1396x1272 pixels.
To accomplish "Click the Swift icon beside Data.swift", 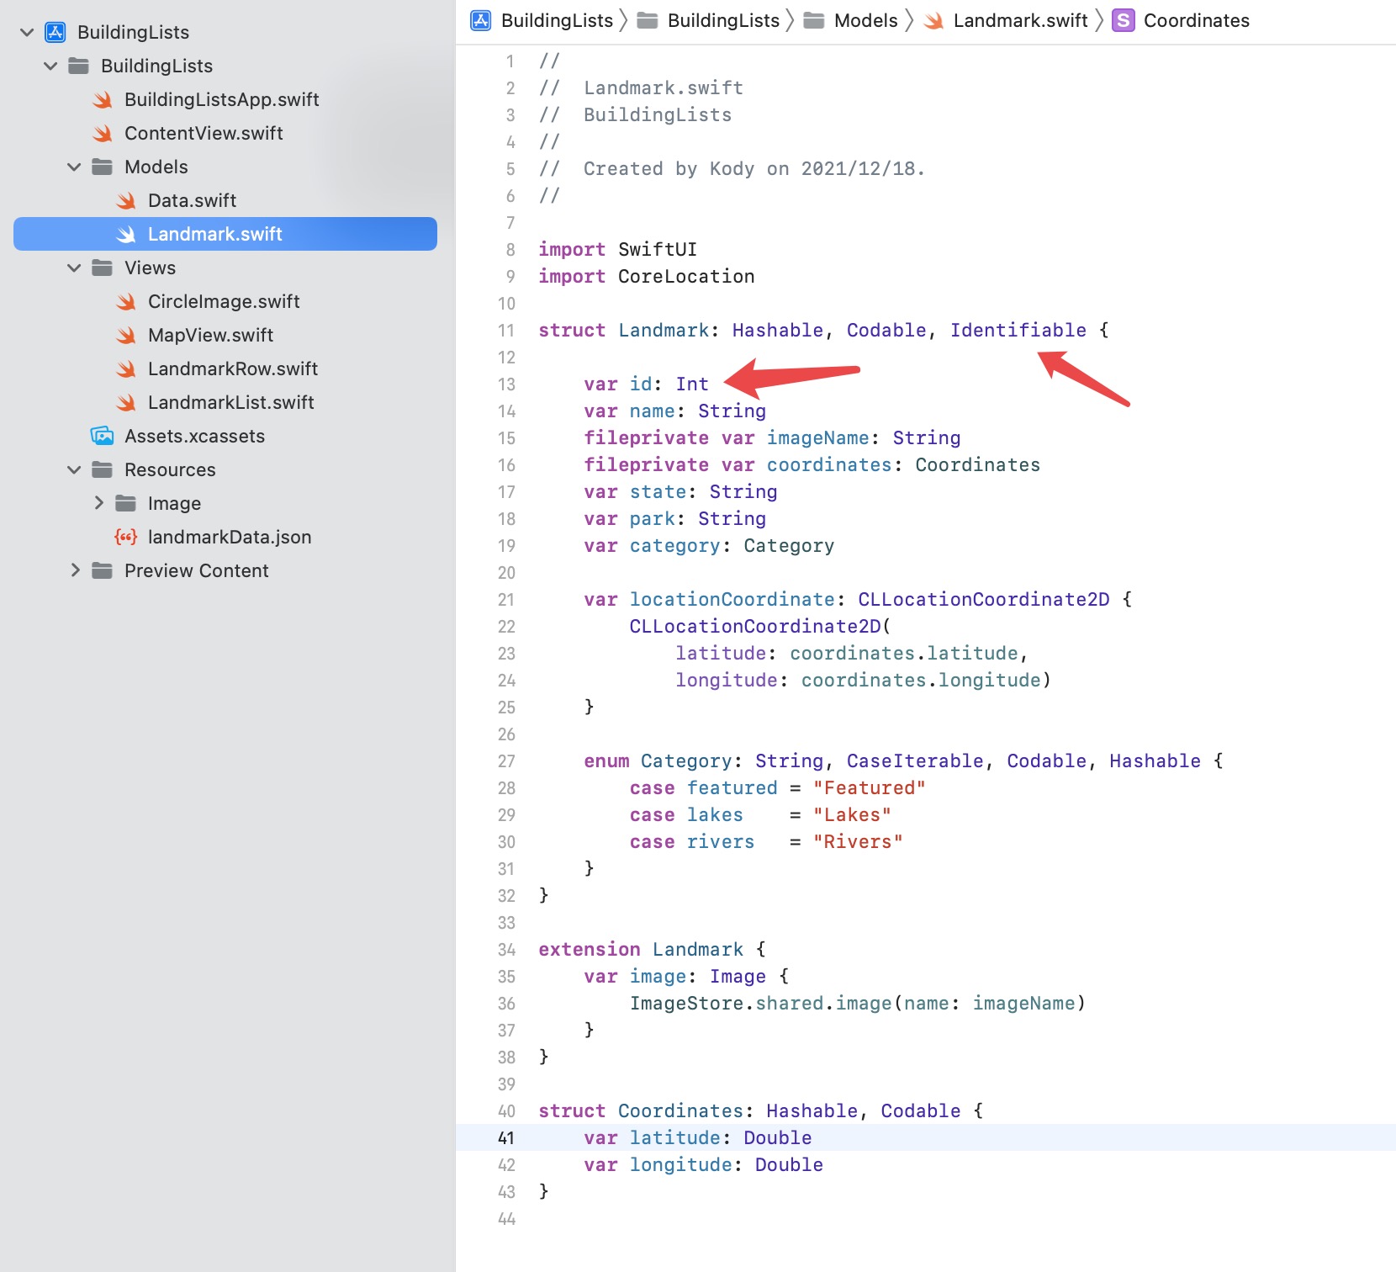I will 126,201.
